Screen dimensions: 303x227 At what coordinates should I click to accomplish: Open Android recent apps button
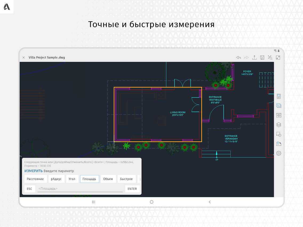[x=94, y=202]
